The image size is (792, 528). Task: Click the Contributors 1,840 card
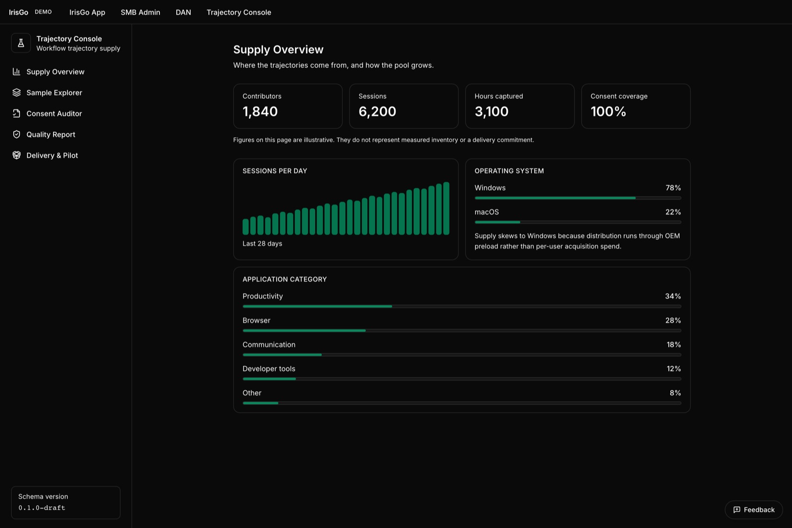[x=288, y=106]
